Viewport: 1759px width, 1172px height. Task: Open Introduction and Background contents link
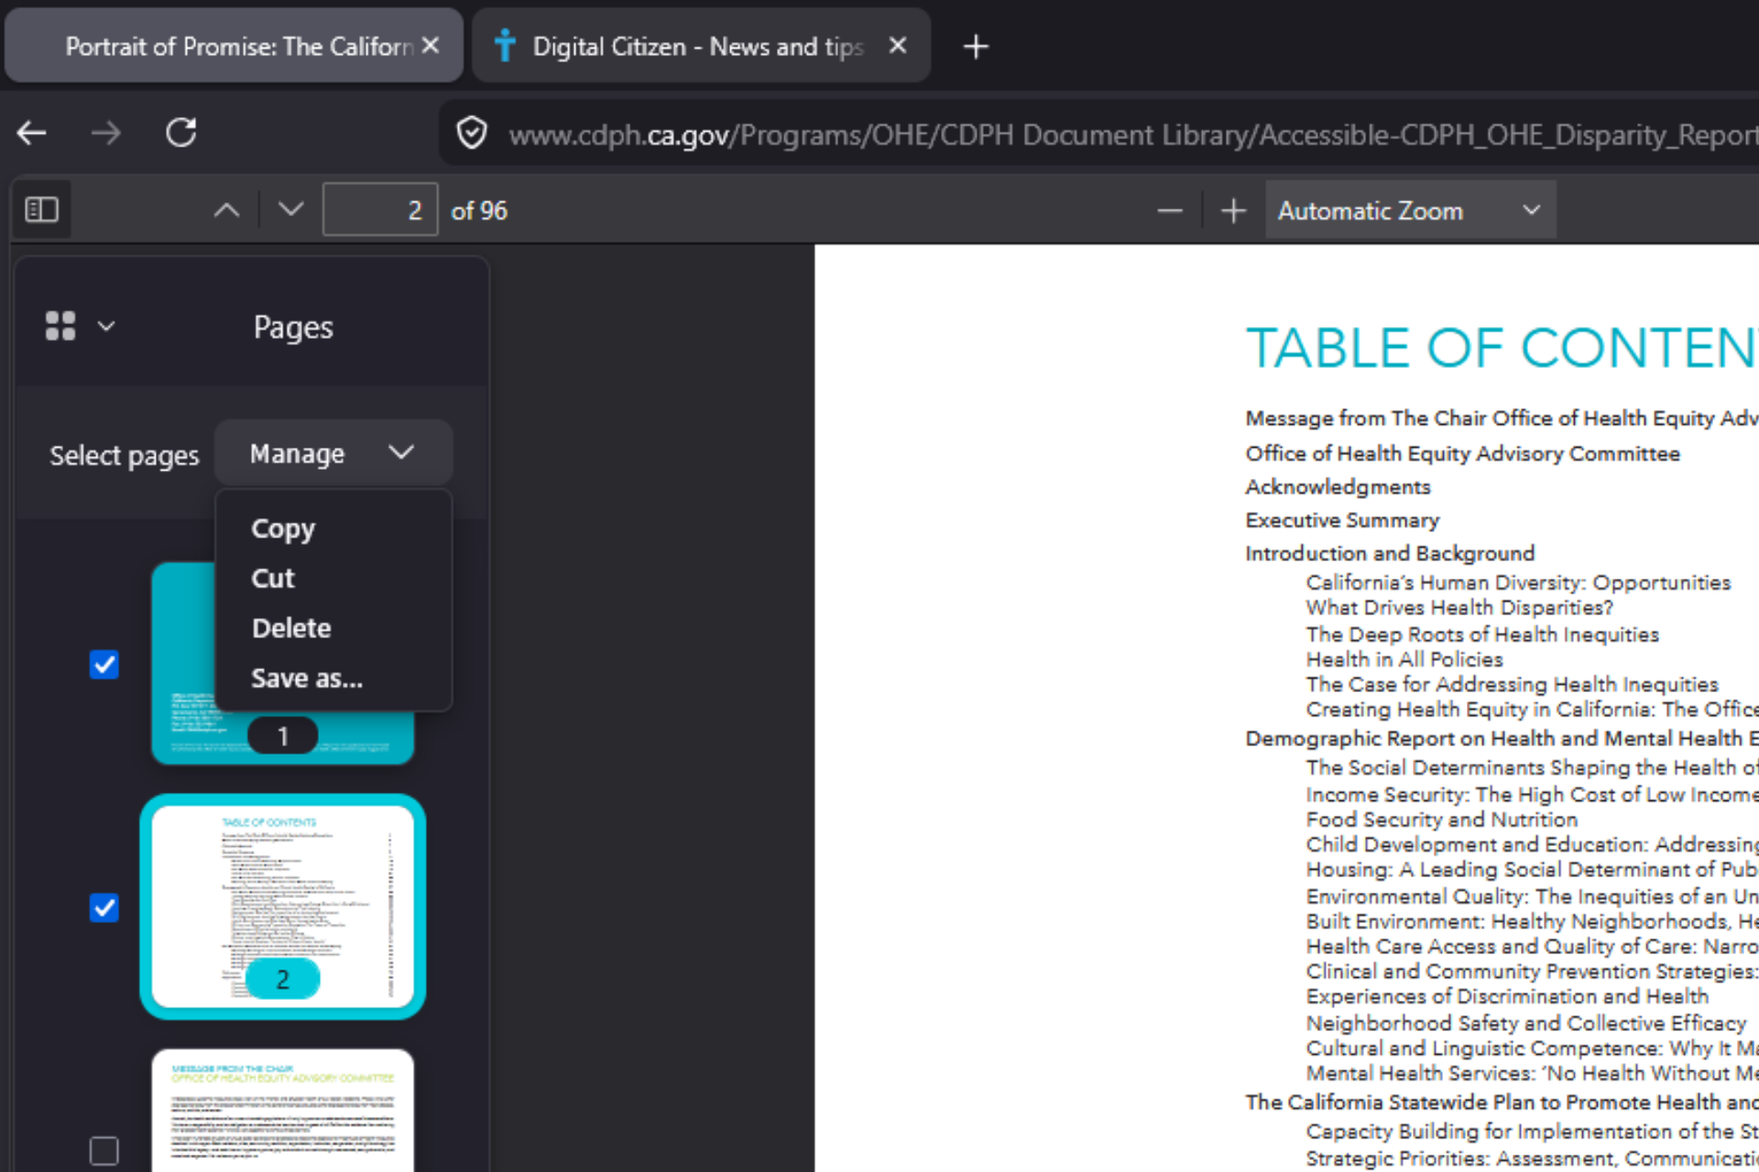[1389, 553]
